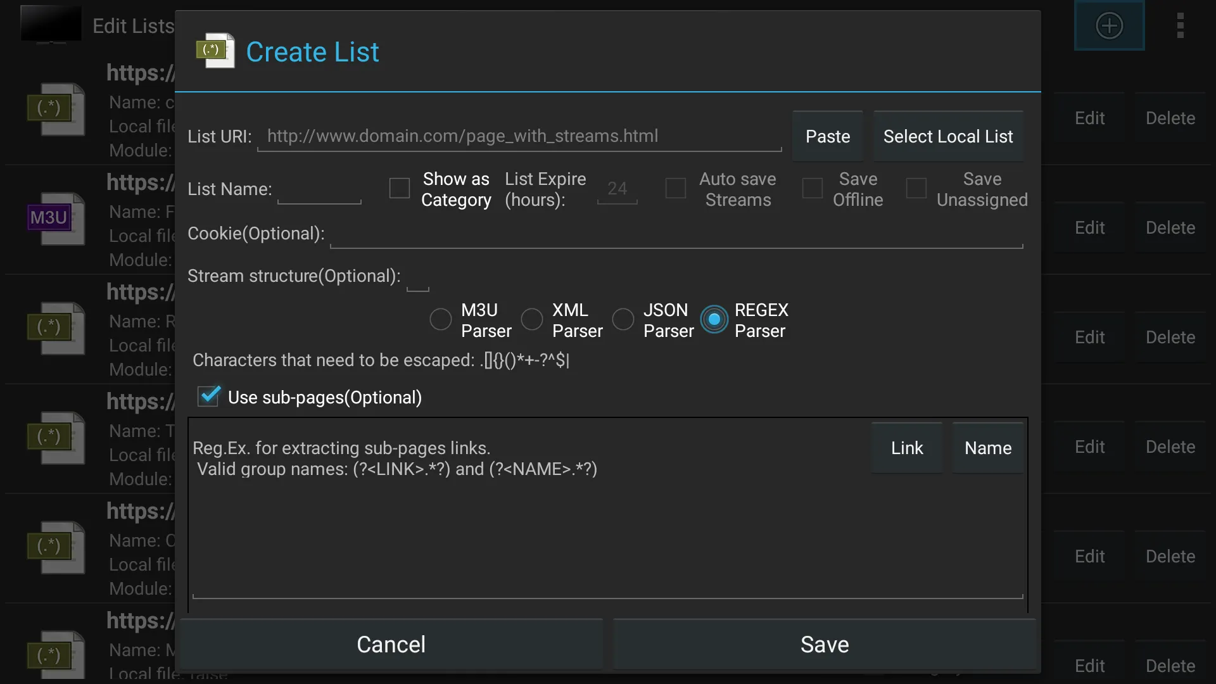The image size is (1216, 684).
Task: Save the new list
Action: coord(825,644)
